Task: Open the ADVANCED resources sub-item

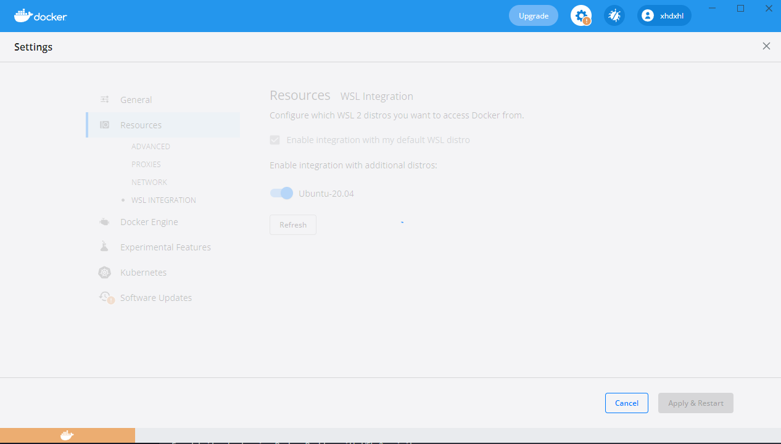Action: 151,146
